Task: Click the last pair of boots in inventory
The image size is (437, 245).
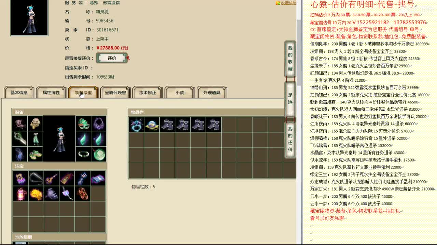Action: click(214, 125)
